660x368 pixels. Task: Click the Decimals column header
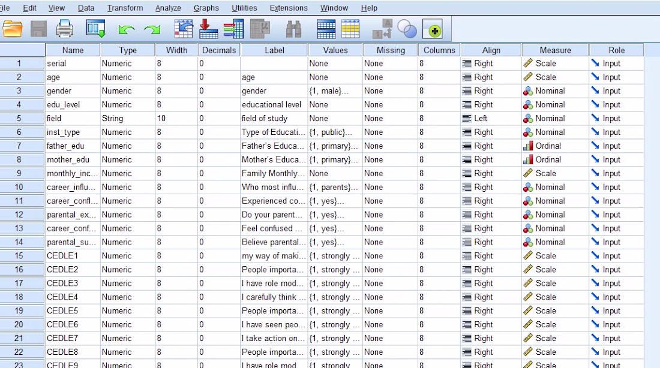(x=219, y=50)
